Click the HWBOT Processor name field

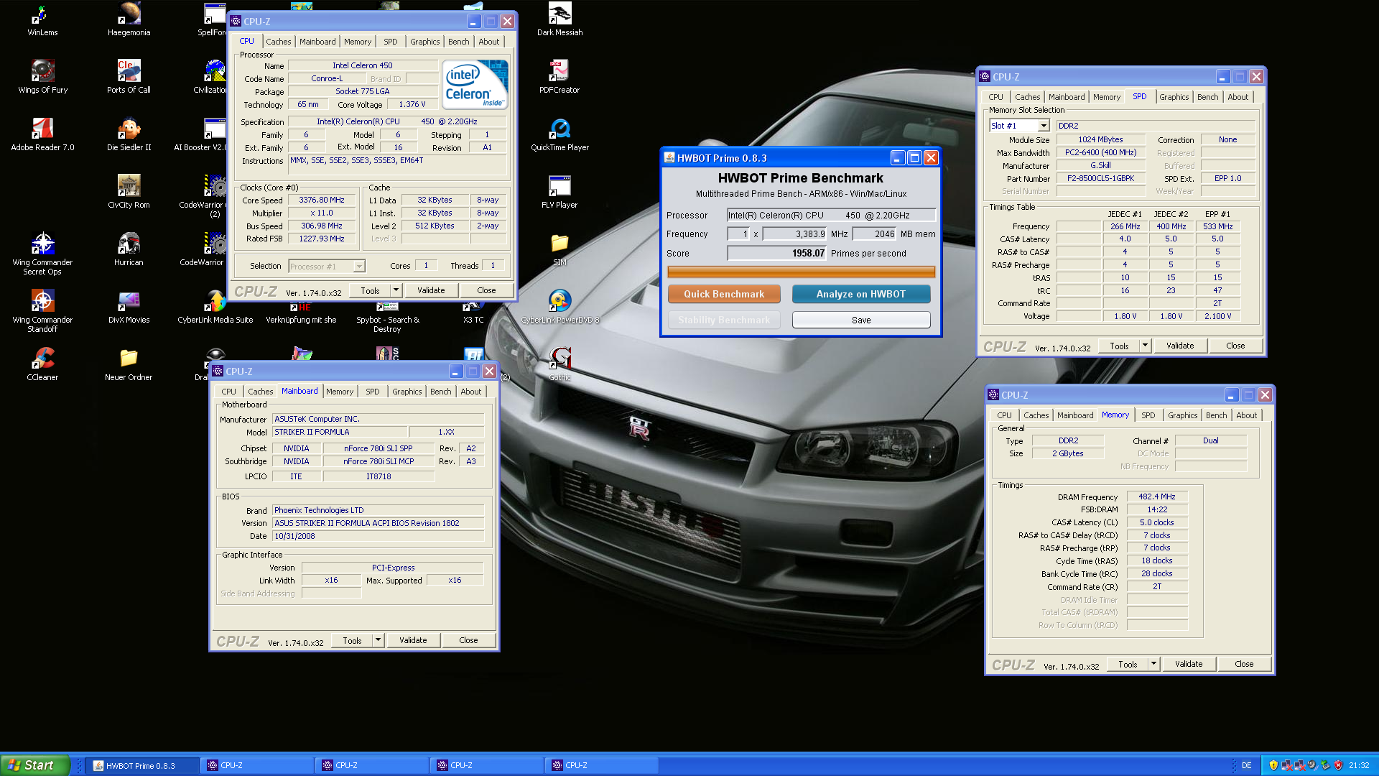832,215
